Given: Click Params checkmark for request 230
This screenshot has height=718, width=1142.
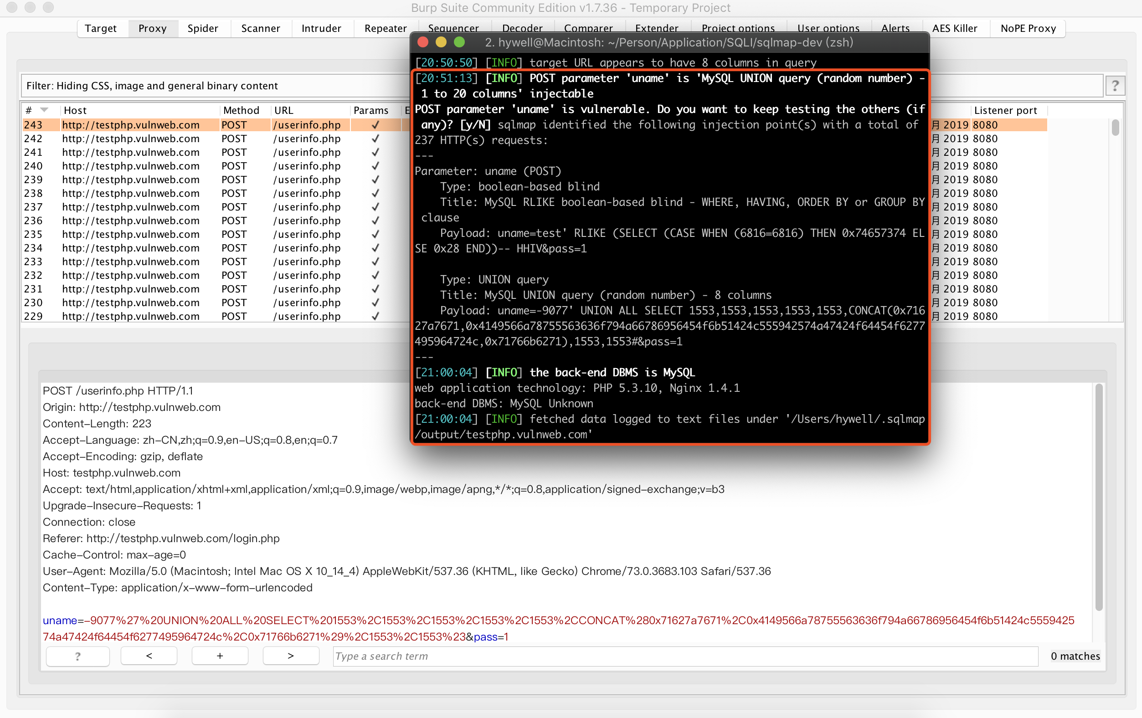Looking at the screenshot, I should (375, 303).
